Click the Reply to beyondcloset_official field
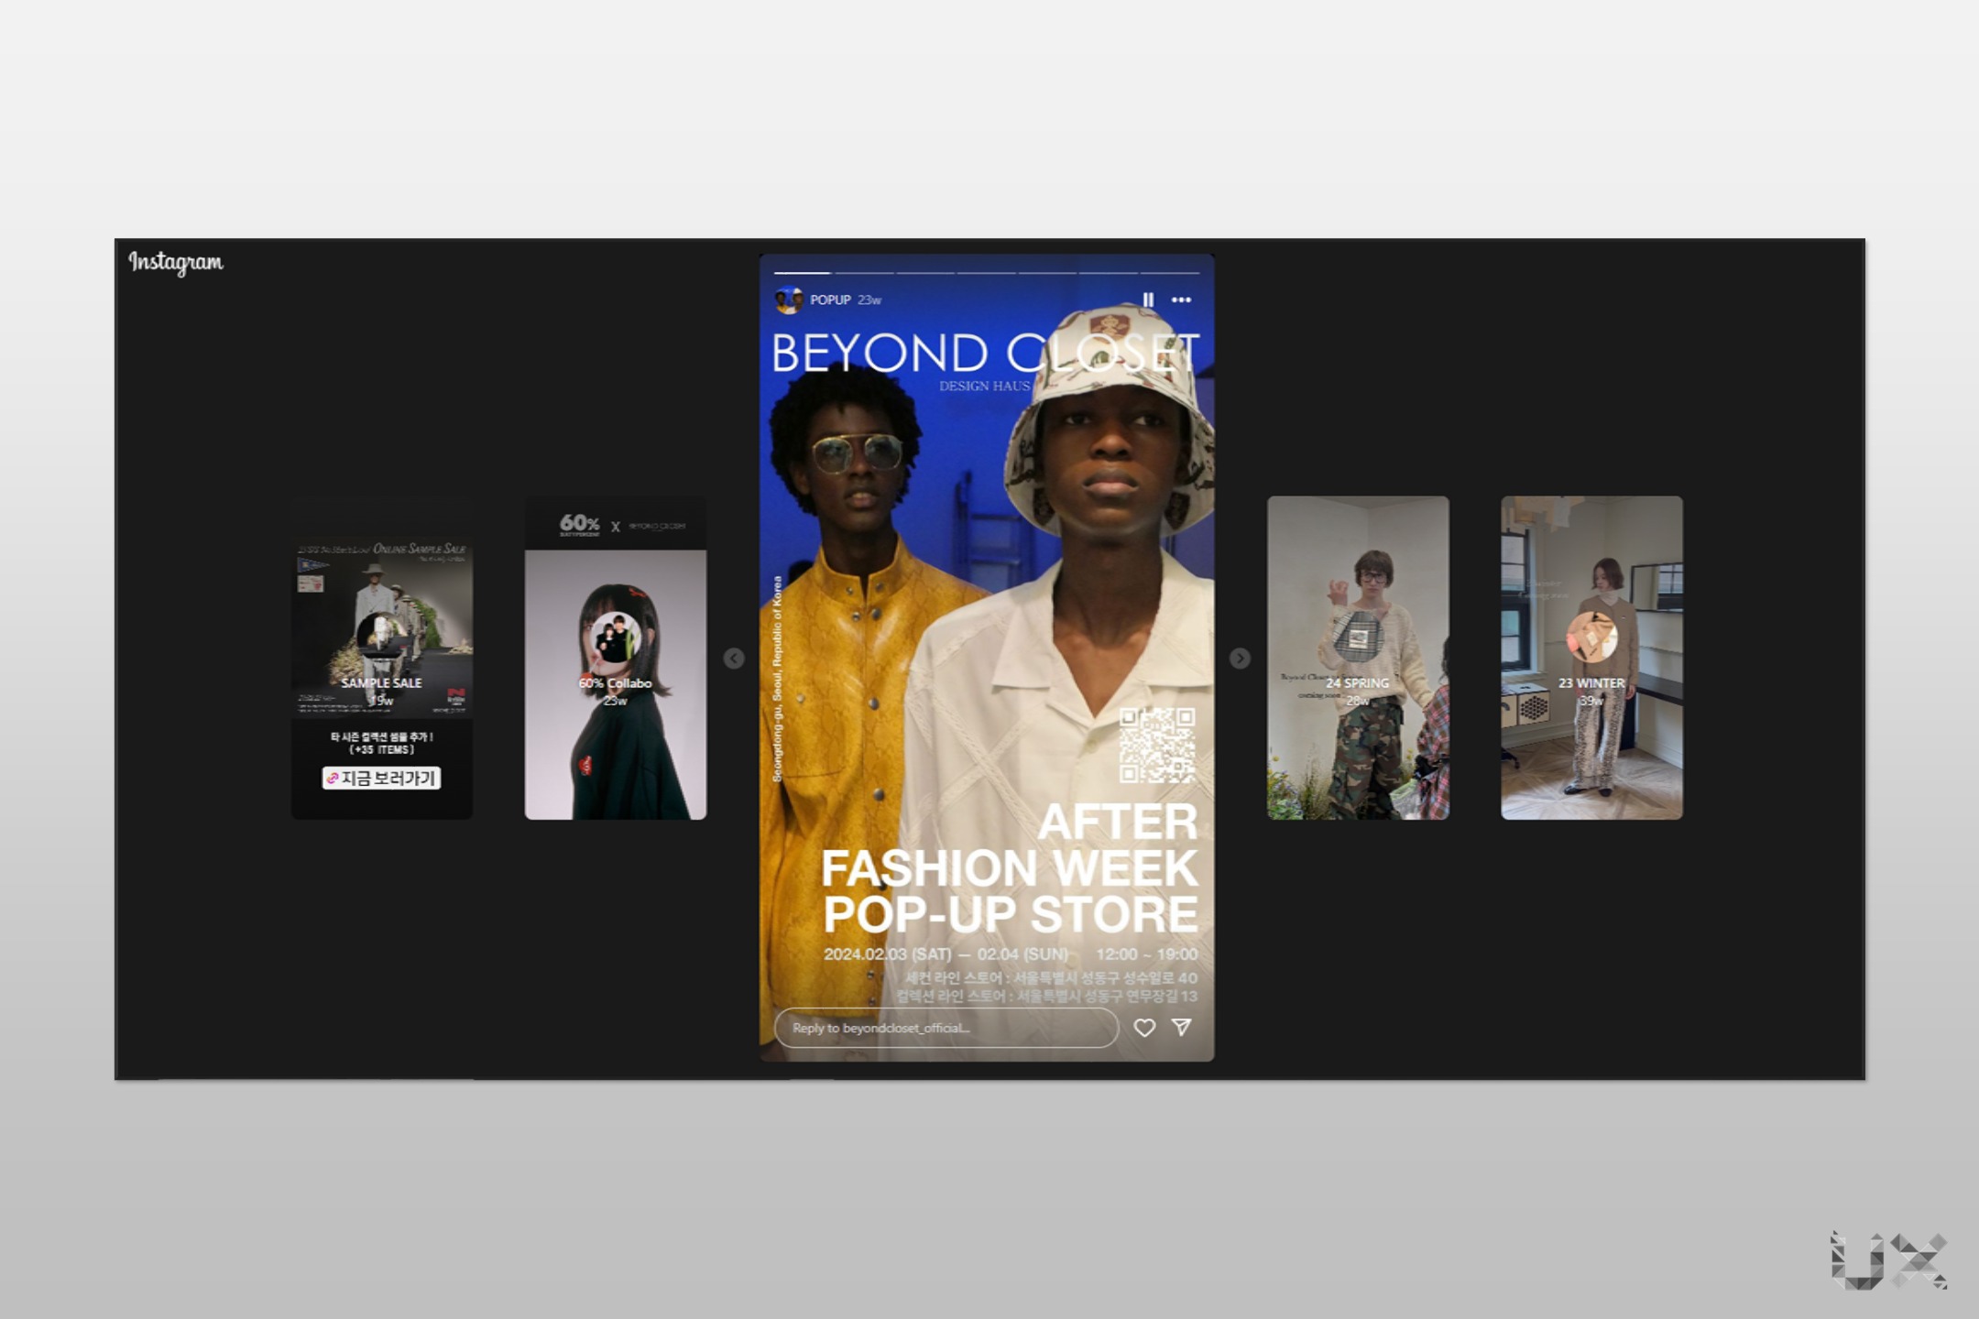The image size is (1979, 1319). (x=946, y=1028)
